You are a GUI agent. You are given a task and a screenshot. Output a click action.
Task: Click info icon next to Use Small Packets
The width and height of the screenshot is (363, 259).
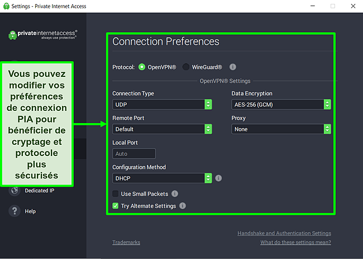click(x=175, y=194)
